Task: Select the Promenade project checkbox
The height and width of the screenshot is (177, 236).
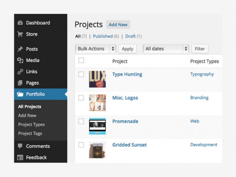Action: (x=81, y=121)
